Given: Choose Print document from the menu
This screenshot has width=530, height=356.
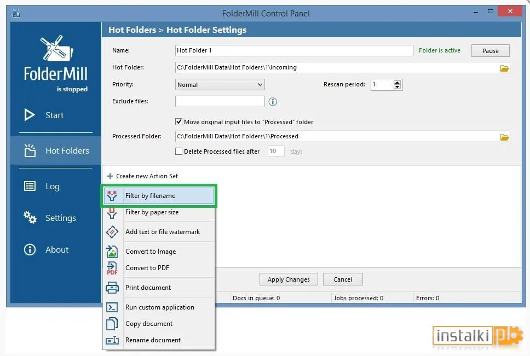Looking at the screenshot, I should point(159,288).
